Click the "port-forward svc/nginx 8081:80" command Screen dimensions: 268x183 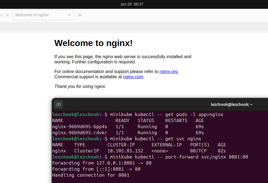pyautogui.click(x=206, y=157)
